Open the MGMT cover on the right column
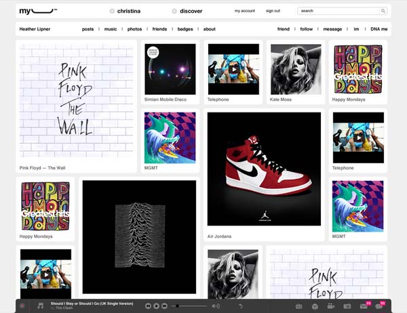 [358, 206]
